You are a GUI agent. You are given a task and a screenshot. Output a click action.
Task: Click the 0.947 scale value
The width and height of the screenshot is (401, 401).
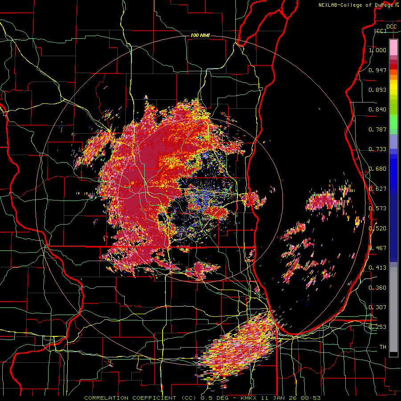click(x=377, y=70)
